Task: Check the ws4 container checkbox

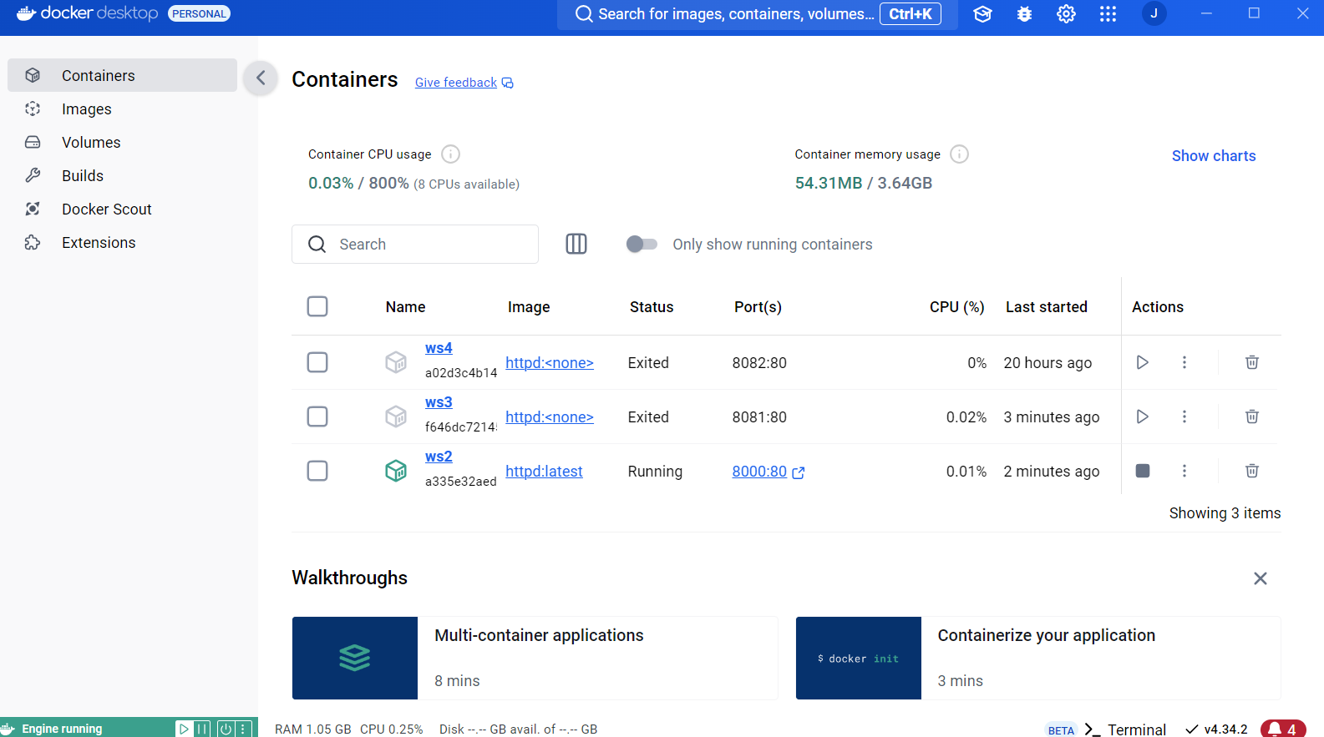Action: pos(317,362)
